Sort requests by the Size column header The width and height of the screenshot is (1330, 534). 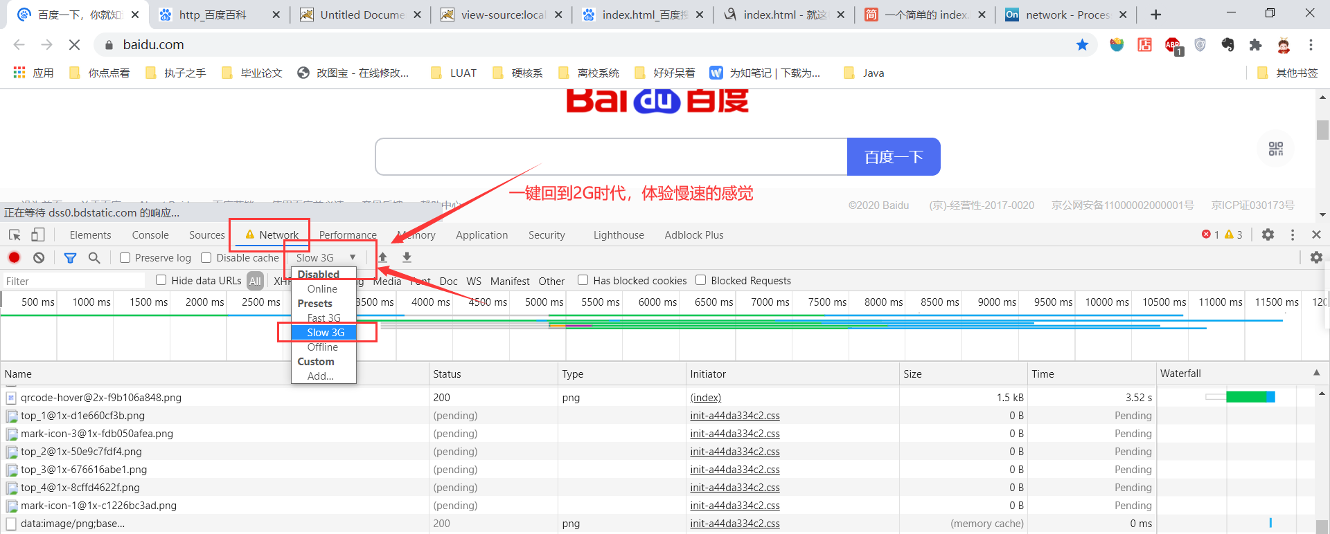(963, 374)
